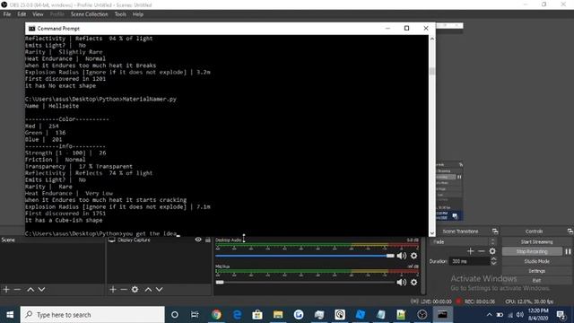
Task: Open Task View on the taskbar
Action: point(195,315)
